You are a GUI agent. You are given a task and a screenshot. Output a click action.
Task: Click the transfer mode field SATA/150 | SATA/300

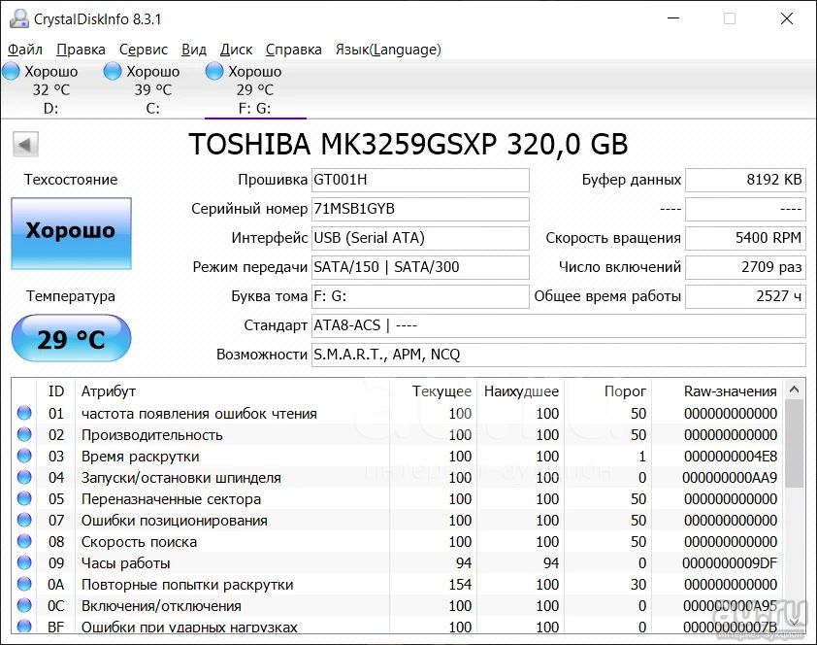click(x=420, y=267)
